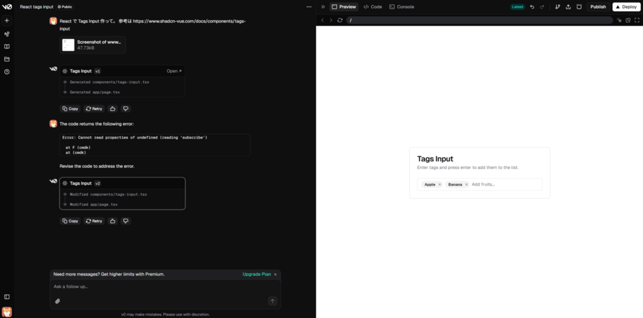The width and height of the screenshot is (643, 318).
Task: Retry the v1 response
Action: 94,108
